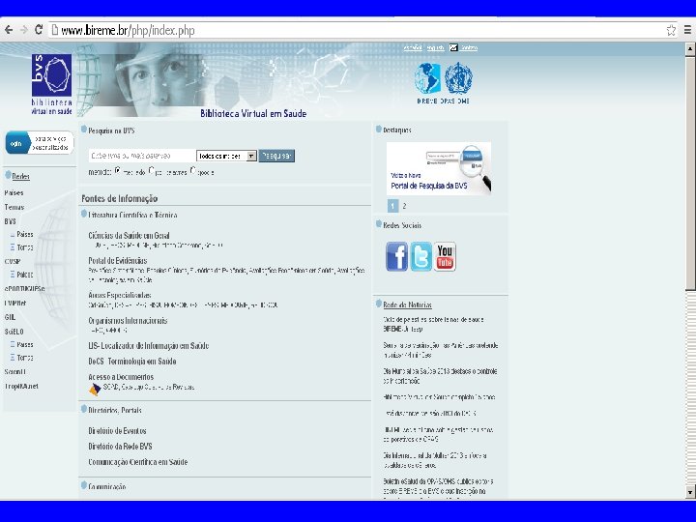Click the page icon beside the URL
696x522 pixels.
coord(54,30)
